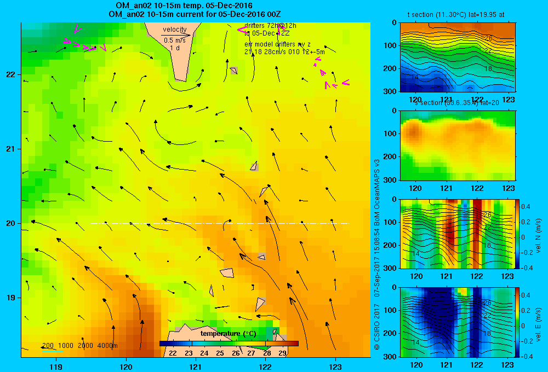This screenshot has width=548, height=372.
Task: Click latitude label 20 on left axis
Action: (11, 223)
